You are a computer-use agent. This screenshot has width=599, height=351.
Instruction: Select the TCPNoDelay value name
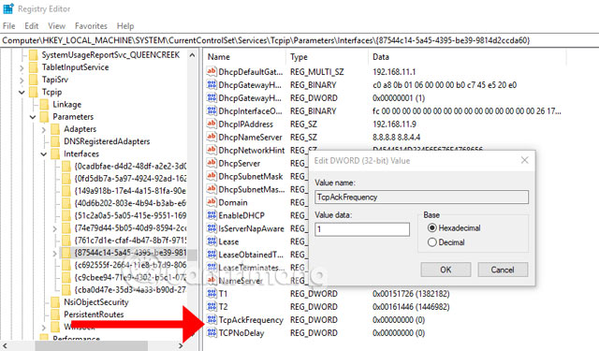click(x=241, y=333)
